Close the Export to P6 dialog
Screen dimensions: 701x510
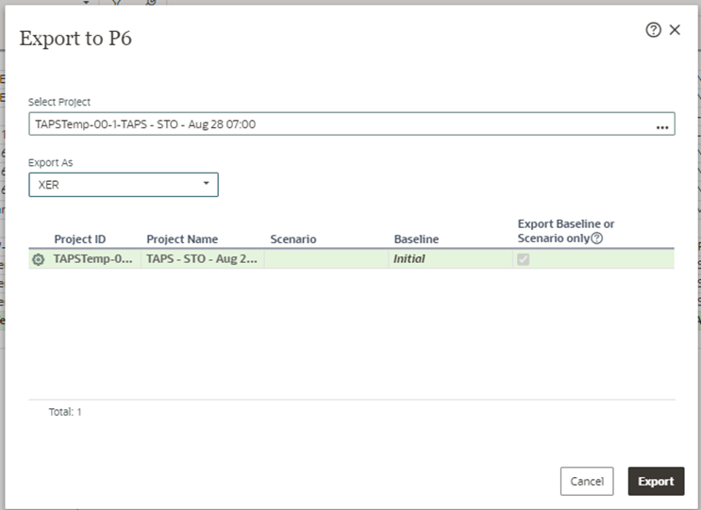click(x=675, y=30)
